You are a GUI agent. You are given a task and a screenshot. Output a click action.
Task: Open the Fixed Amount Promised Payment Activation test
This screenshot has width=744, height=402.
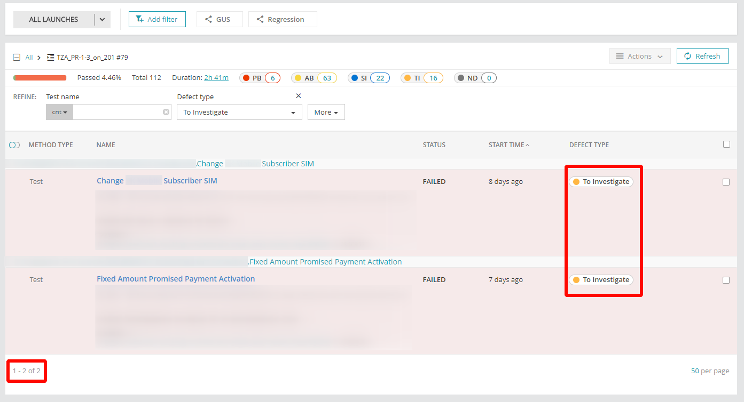click(x=176, y=279)
